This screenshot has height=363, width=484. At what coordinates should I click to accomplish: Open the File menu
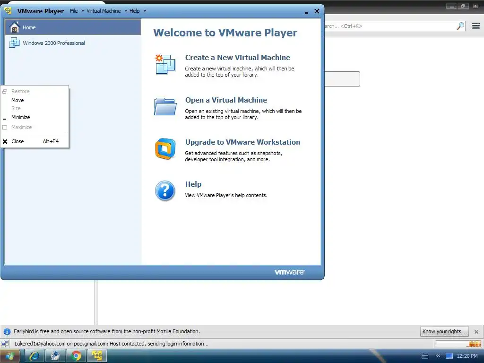point(74,11)
